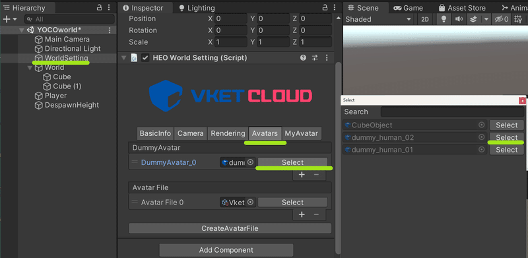Click Select button for Avatar File 0
Image resolution: width=528 pixels, height=258 pixels.
292,202
